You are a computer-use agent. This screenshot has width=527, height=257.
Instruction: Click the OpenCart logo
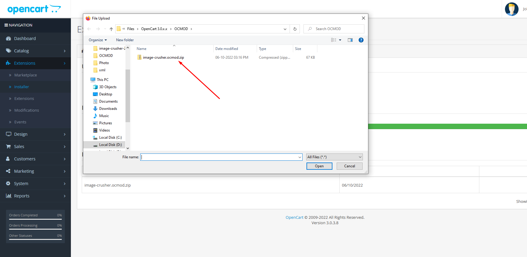(34, 9)
